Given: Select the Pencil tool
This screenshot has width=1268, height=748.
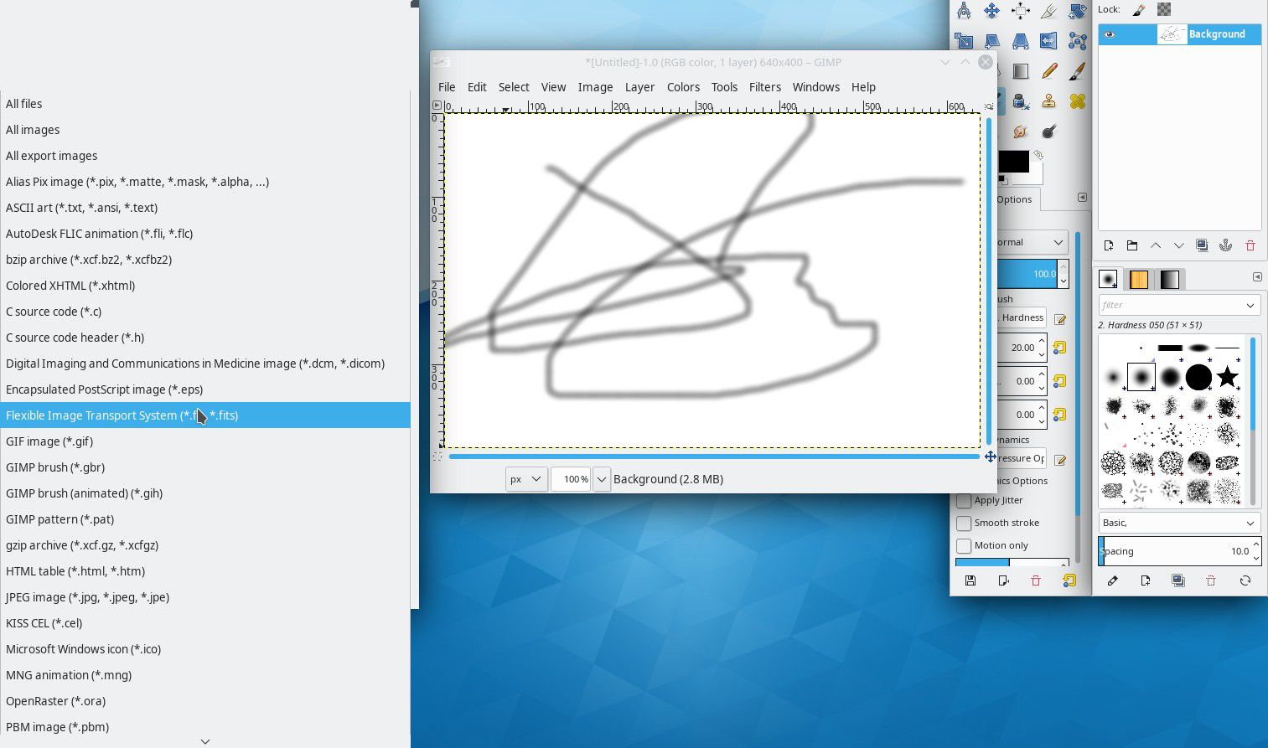Looking at the screenshot, I should click(x=1048, y=71).
